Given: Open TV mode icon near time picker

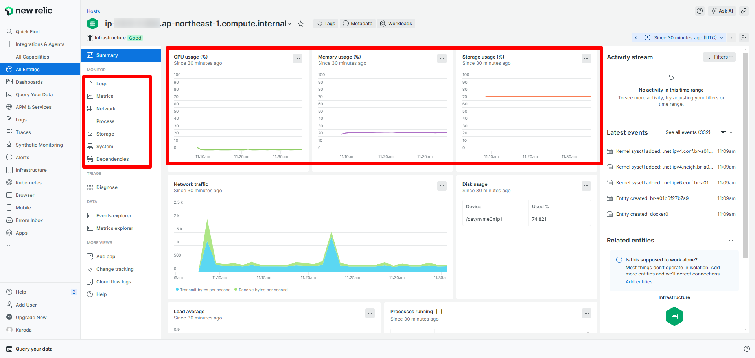Looking at the screenshot, I should point(744,38).
